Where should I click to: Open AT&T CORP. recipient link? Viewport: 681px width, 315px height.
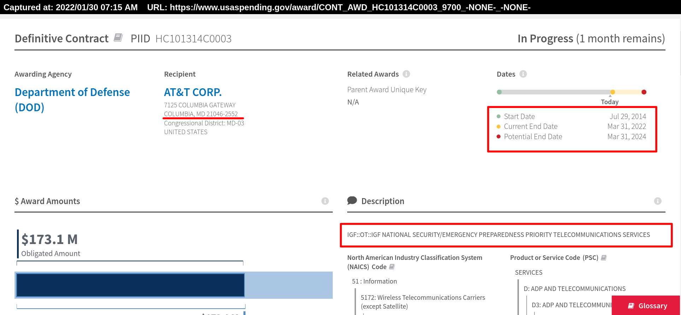tap(193, 92)
